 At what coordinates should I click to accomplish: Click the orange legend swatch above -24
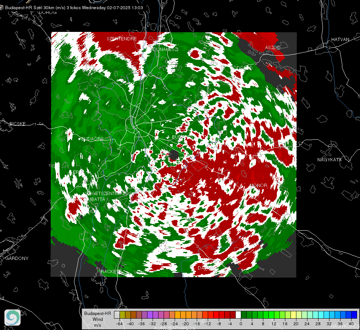[178, 315]
